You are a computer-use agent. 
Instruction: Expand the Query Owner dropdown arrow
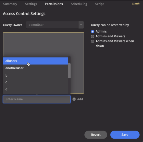point(81,25)
